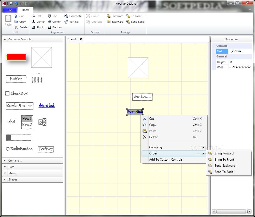The width and height of the screenshot is (255, 217).
Task: Choose Bring Forward in Order submenu
Action: tap(229, 153)
